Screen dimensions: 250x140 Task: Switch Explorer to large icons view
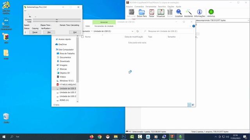[193, 105]
